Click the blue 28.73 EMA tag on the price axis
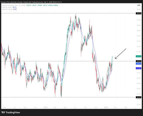 click(x=139, y=64)
